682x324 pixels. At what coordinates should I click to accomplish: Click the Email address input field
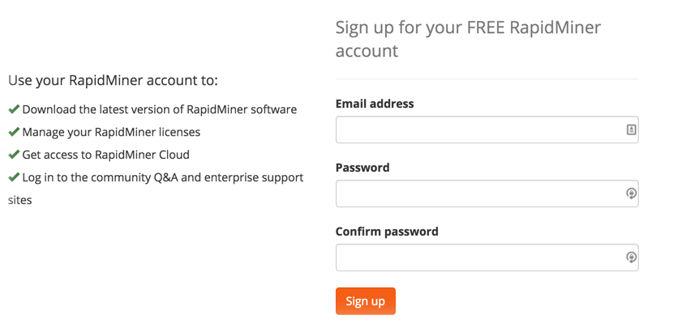(x=478, y=130)
